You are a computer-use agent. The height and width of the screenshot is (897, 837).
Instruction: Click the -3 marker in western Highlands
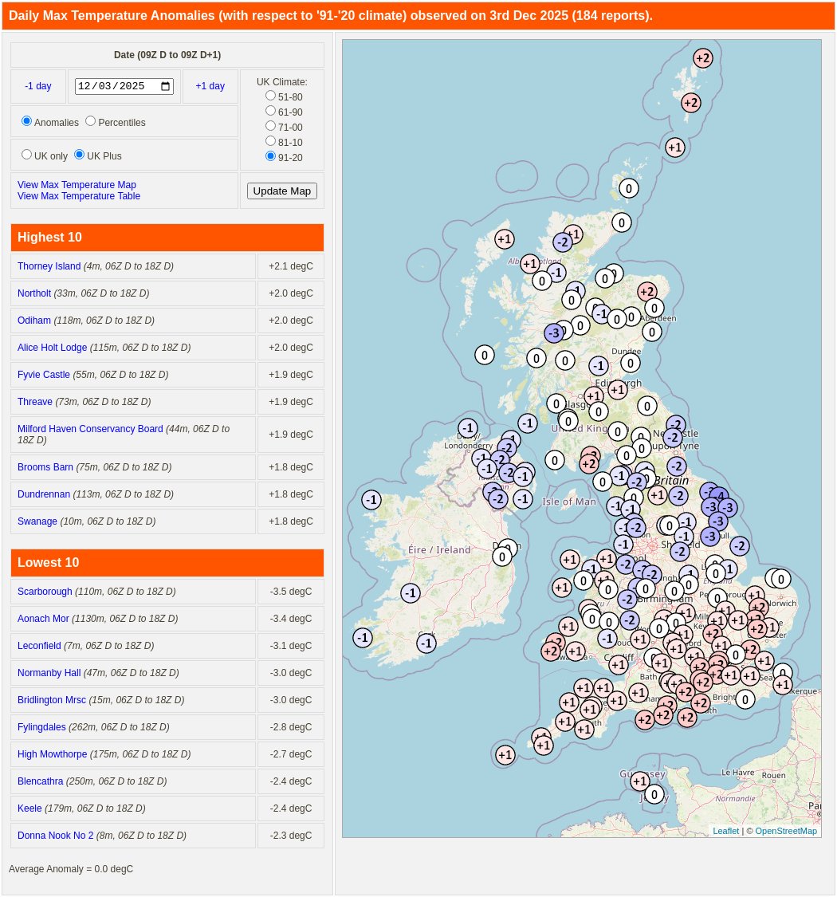tap(554, 333)
